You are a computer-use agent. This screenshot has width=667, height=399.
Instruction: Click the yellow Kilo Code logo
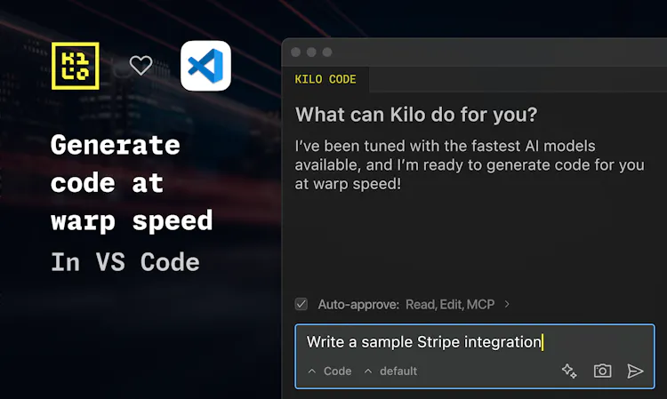[x=76, y=66]
